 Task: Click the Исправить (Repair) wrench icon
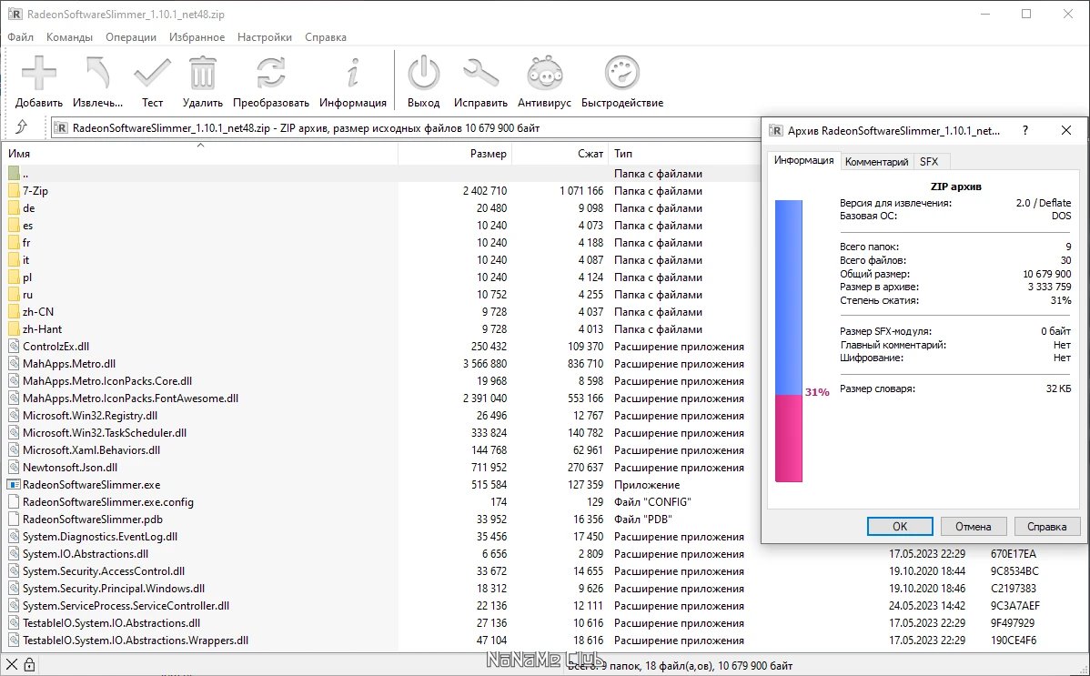click(x=480, y=74)
